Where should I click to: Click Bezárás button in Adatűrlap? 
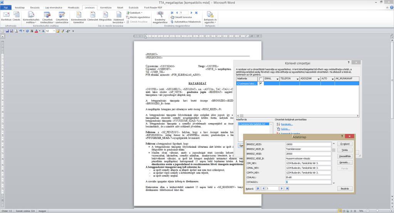[x=345, y=189]
